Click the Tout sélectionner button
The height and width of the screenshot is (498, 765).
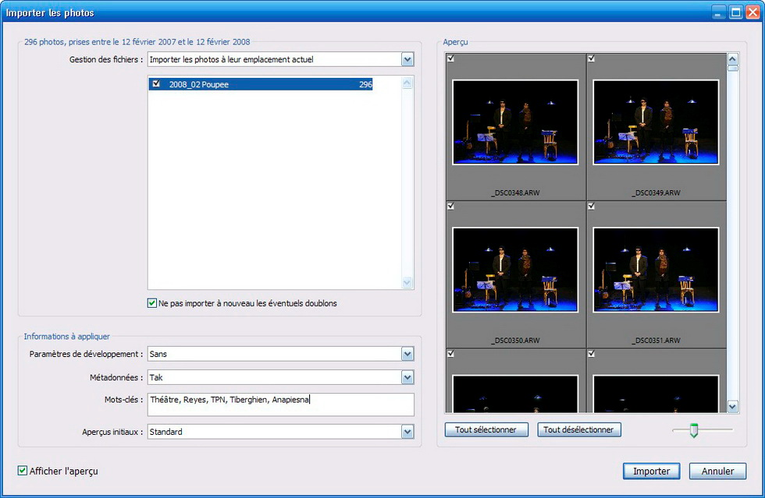point(486,429)
